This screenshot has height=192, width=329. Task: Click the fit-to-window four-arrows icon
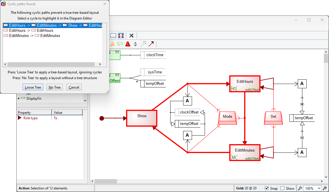click(121, 35)
